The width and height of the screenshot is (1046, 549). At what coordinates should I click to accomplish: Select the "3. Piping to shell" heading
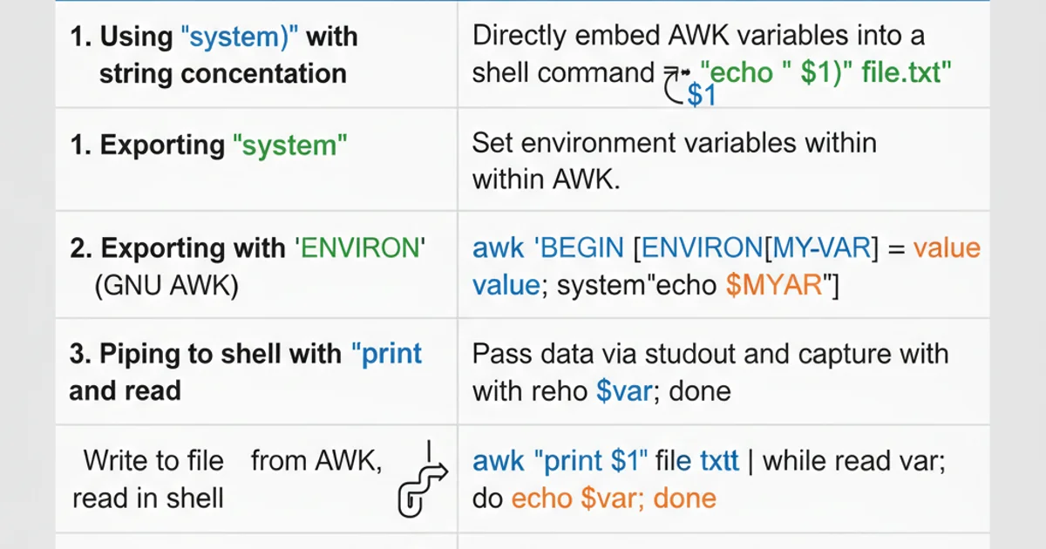pyautogui.click(x=246, y=354)
